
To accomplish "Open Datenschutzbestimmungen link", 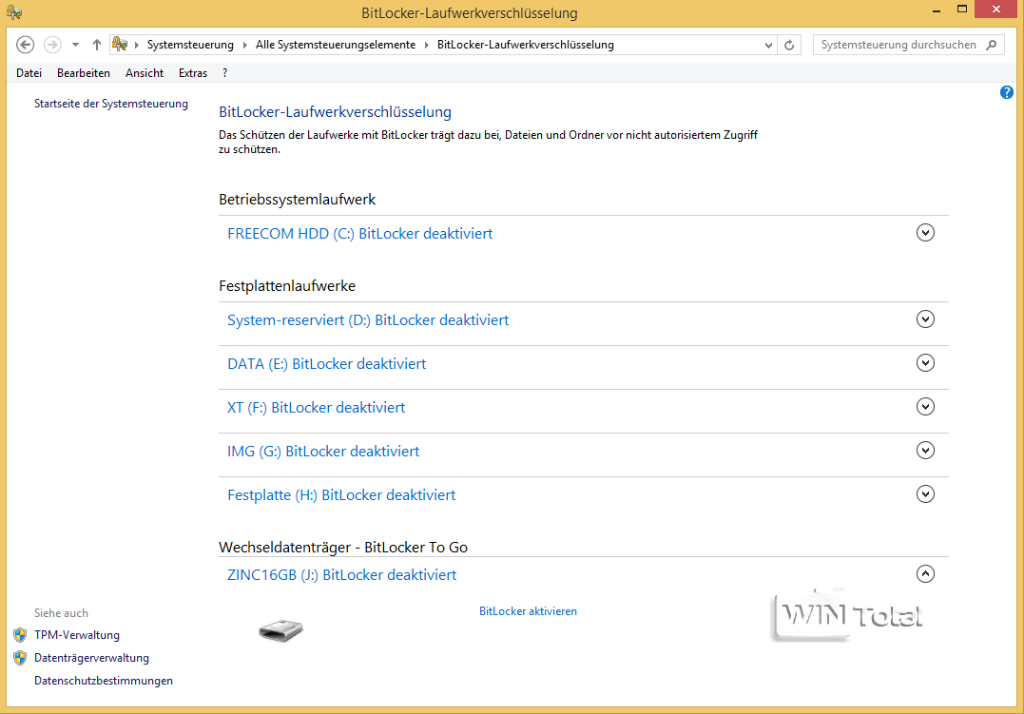I will pos(104,681).
